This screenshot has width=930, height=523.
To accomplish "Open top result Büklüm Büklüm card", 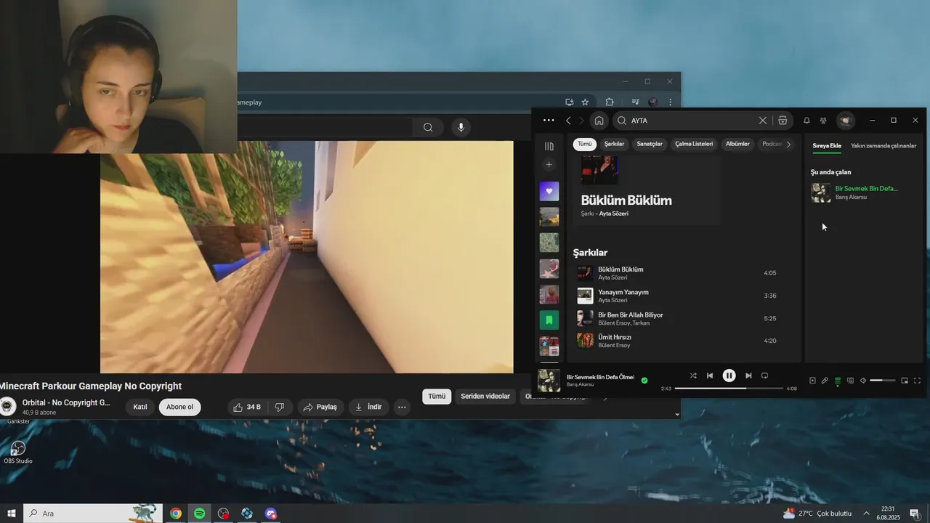I will [647, 190].
